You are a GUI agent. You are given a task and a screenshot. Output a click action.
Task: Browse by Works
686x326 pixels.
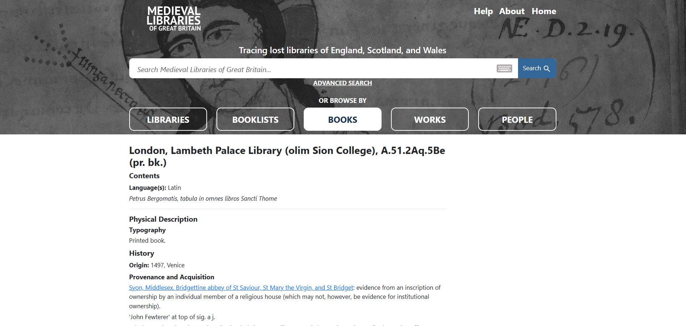tap(430, 120)
